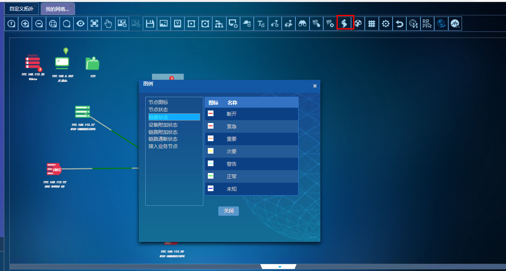The width and height of the screenshot is (506, 271).
Task: Click the T text label tool icon
Action: 261,24
